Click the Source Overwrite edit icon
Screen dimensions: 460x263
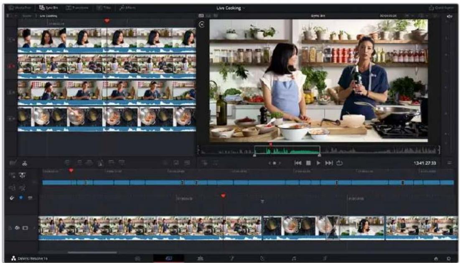(x=122, y=163)
